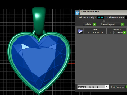Click the green arrow beside 17.99tw
This screenshot has height=95, width=127.
[x=124, y=32]
